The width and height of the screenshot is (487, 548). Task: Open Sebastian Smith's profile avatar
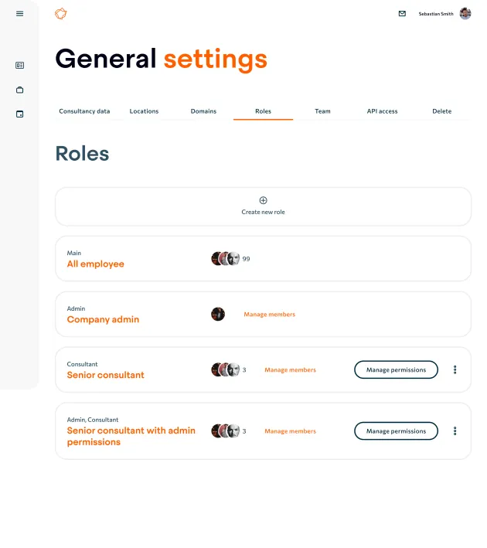[465, 14]
